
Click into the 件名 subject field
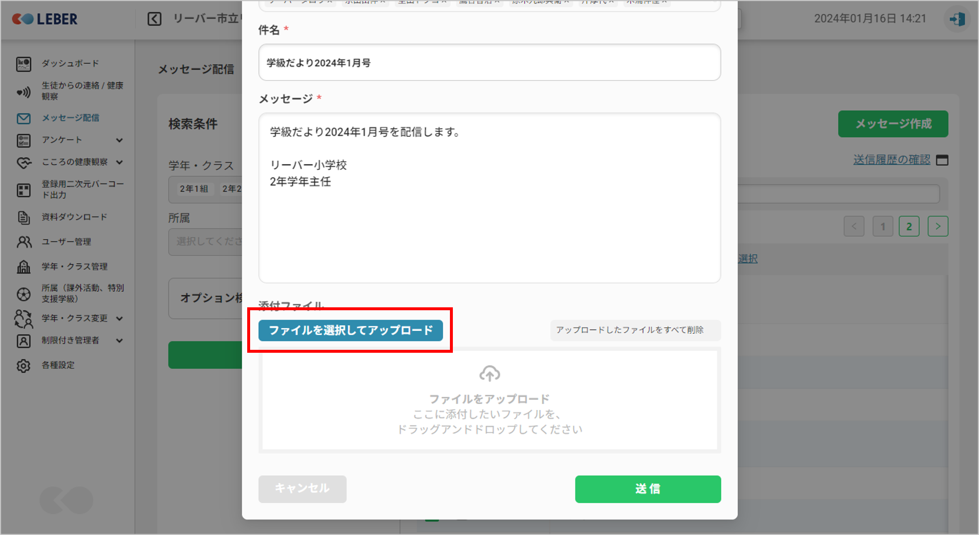(x=489, y=63)
